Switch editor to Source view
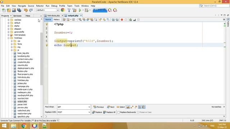This screenshot has height=129, width=230. (x=48, y=20)
